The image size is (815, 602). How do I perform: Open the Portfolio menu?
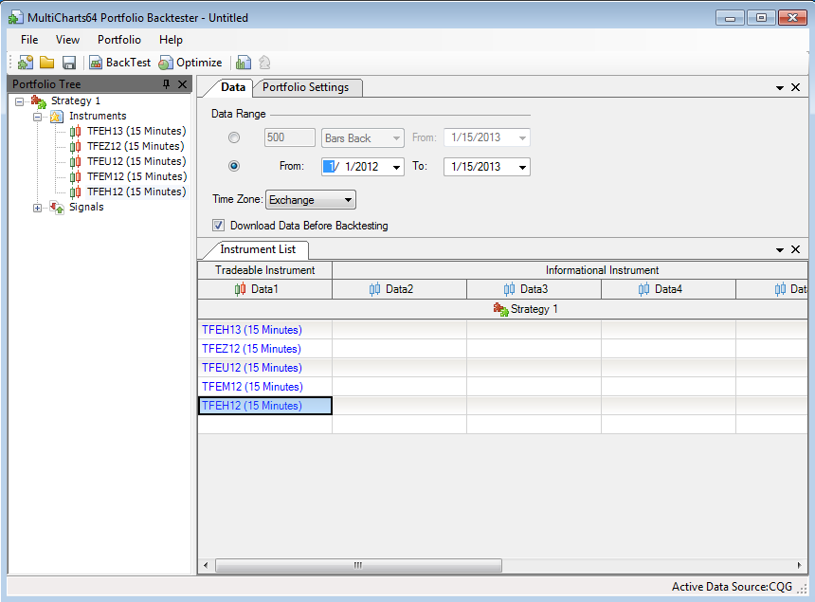119,40
